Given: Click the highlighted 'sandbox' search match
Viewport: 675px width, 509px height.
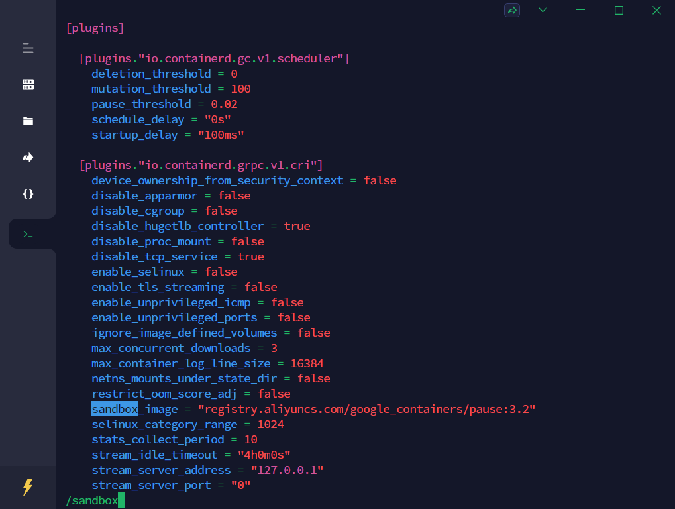Looking at the screenshot, I should tap(115, 409).
